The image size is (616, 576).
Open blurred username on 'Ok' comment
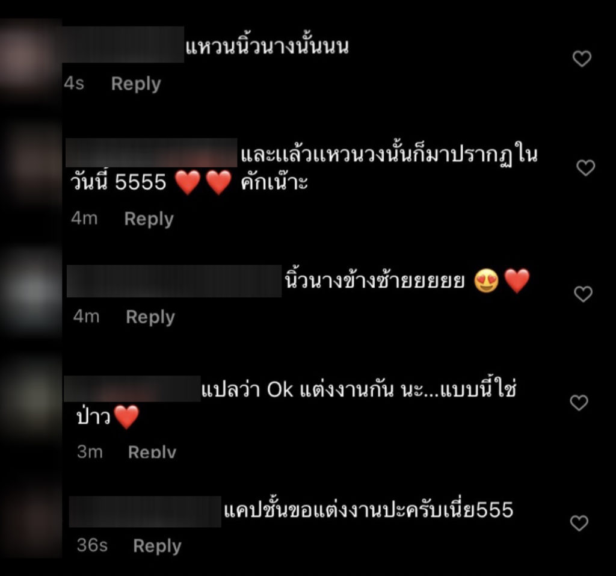click(132, 389)
